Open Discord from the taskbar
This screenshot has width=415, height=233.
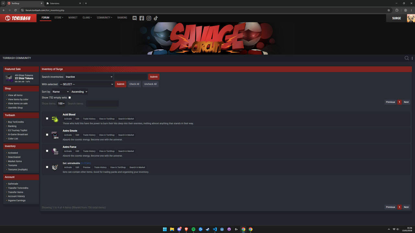point(179,229)
